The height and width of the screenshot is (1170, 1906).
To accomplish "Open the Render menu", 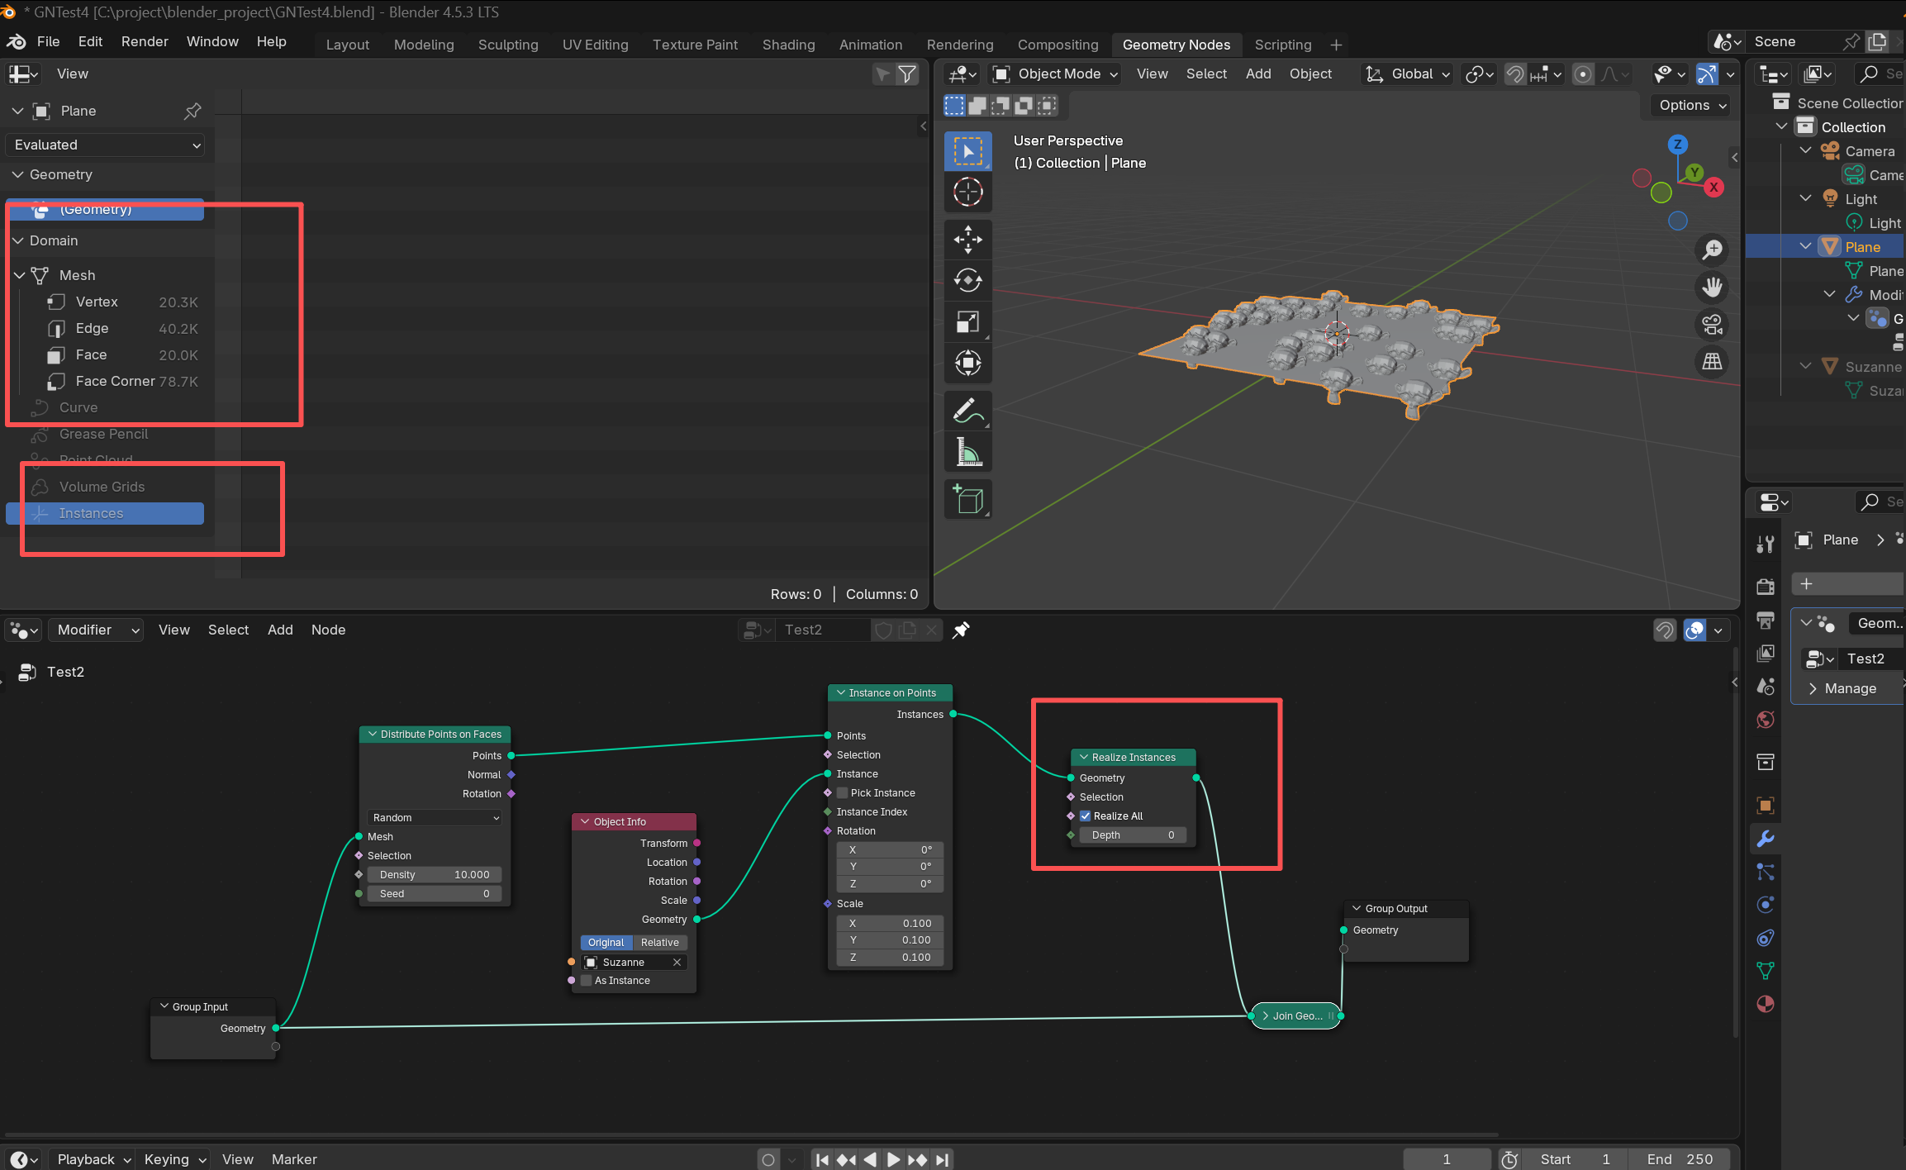I will tap(145, 41).
